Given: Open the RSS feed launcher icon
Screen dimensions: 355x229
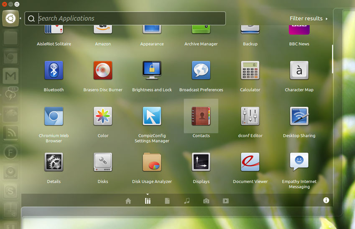Looking at the screenshot, I should pos(10,133).
